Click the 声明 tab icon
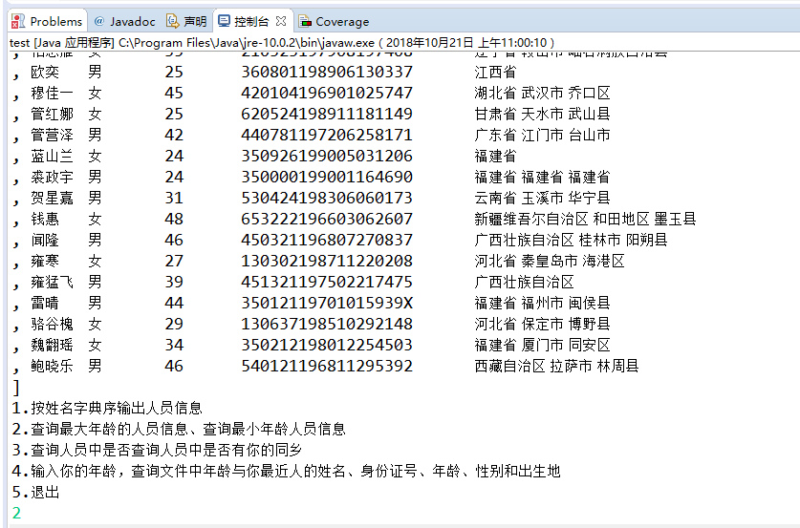Screen dimensions: 800x528 (x=172, y=21)
